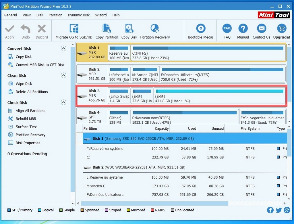
Task: Click the Apply checkmark icon
Action: (x=9, y=29)
